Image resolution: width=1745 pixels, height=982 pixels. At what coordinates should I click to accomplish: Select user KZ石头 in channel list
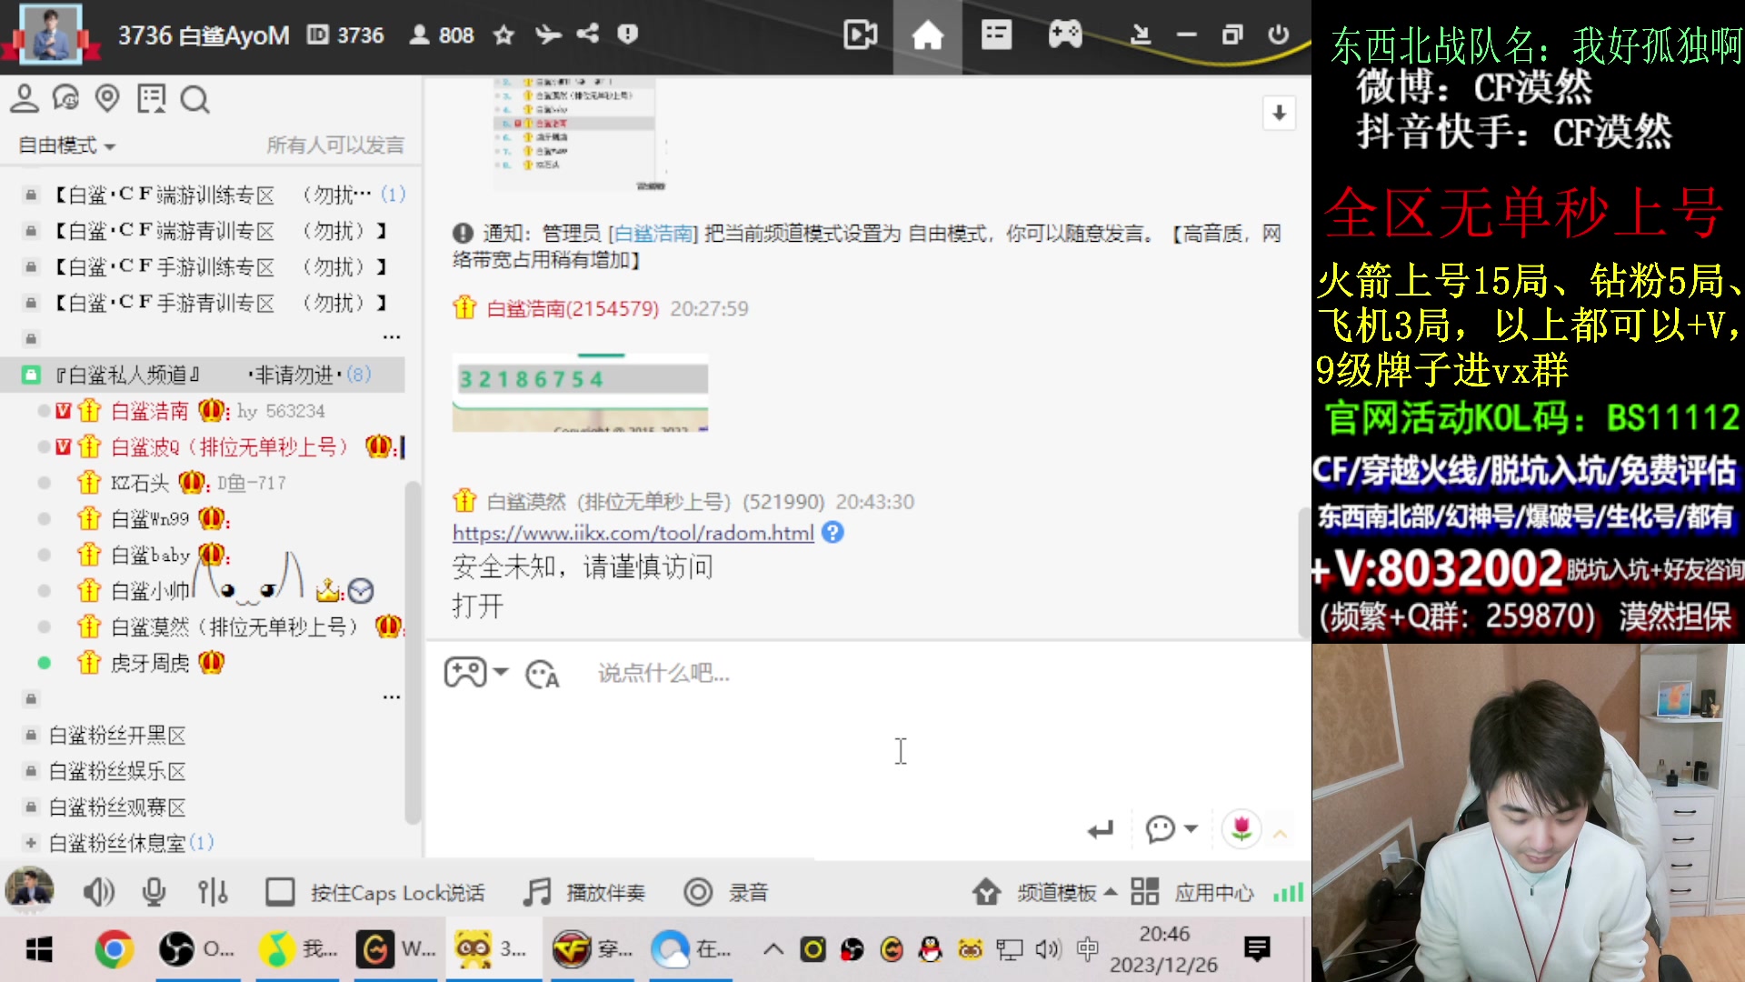139,483
